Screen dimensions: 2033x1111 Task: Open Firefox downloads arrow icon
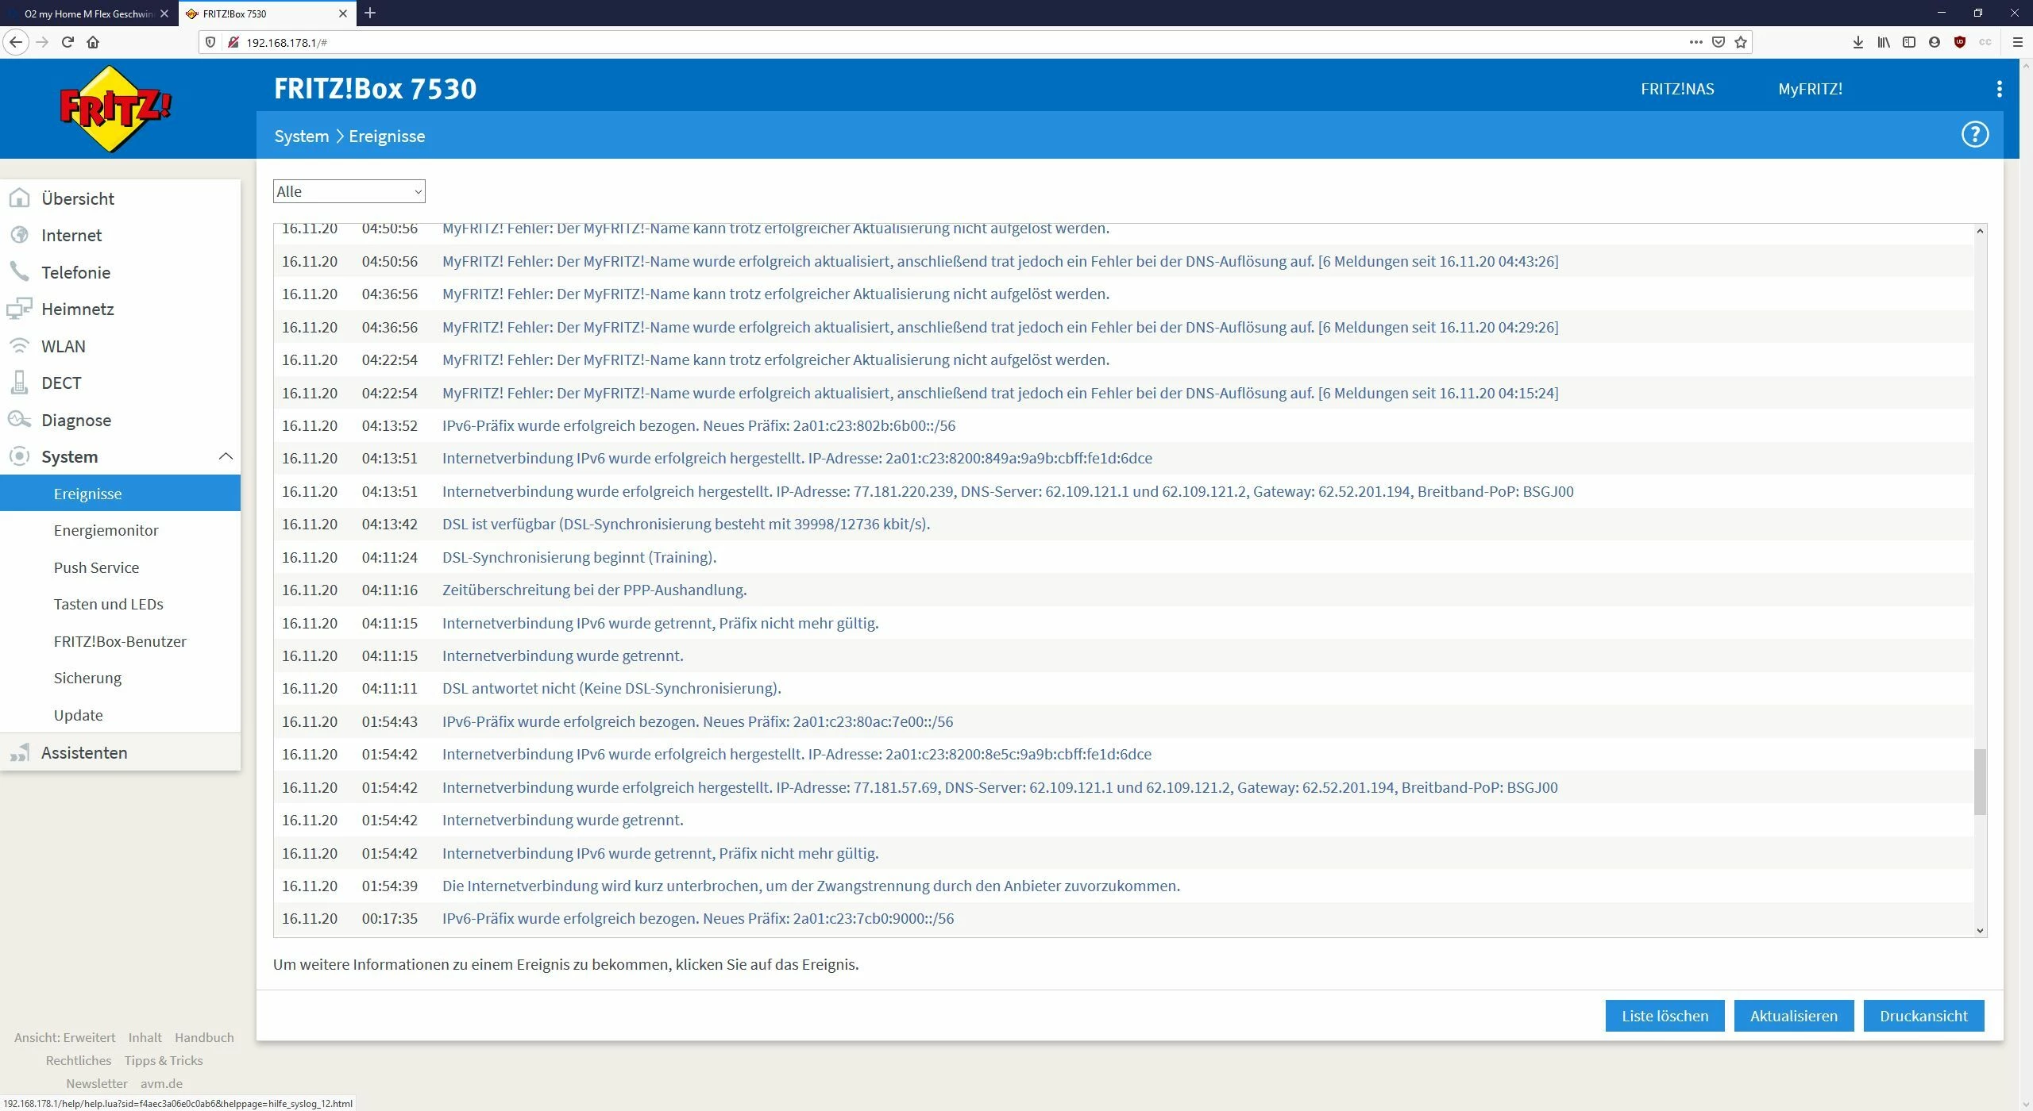coord(1857,42)
